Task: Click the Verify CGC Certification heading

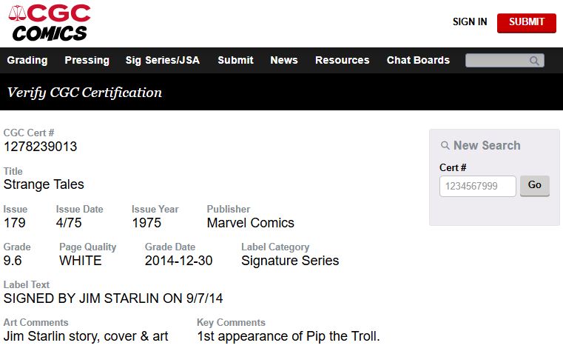Action: [x=84, y=93]
